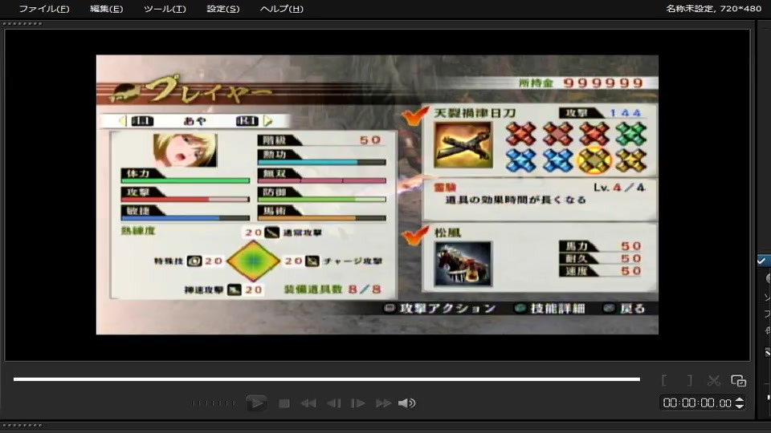771x433 pixels.
Task: Click the scissors cut icon
Action: click(713, 380)
